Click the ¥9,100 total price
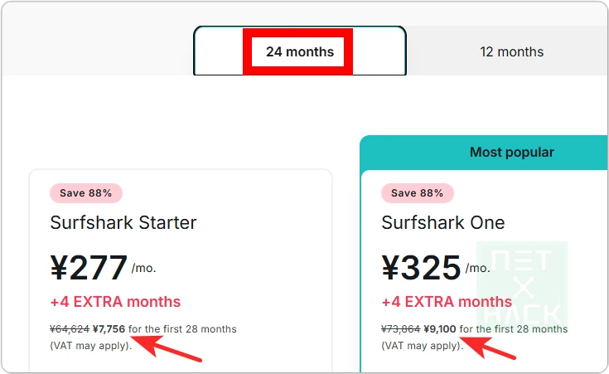The width and height of the screenshot is (609, 374). (x=440, y=329)
